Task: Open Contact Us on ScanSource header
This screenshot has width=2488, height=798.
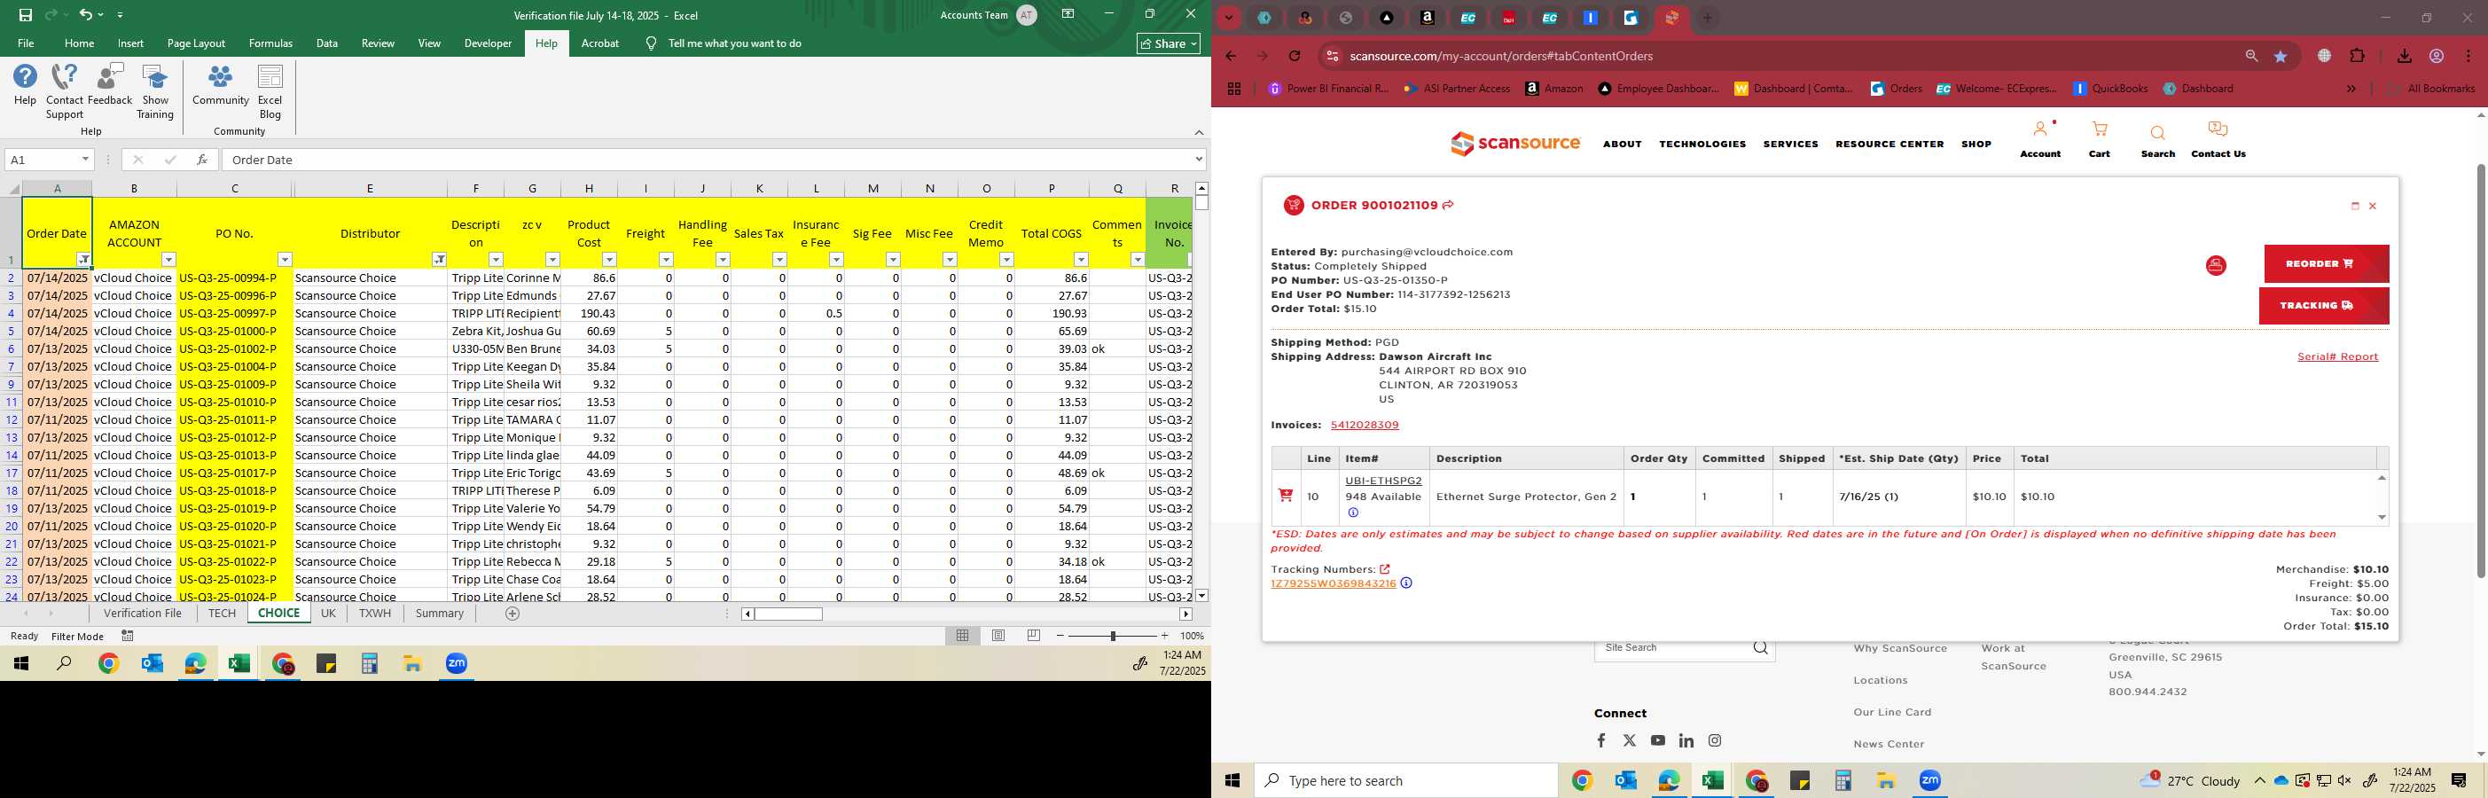Action: point(2218,139)
